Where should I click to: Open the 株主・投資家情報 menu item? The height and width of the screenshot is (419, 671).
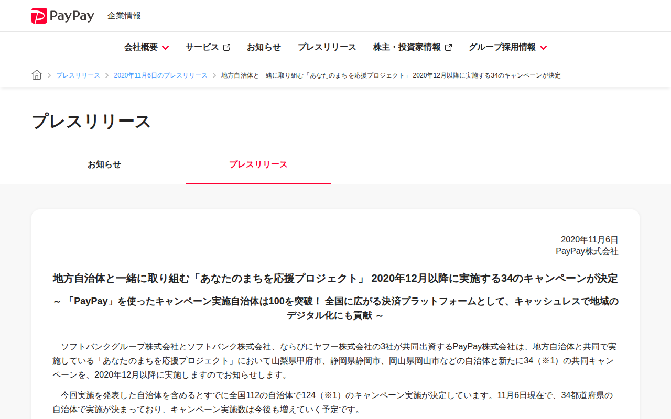click(407, 47)
